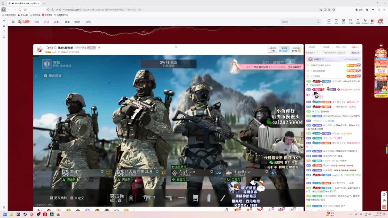Switch to 贵宾 tab in chat panel
The image size is (388, 218).
[340, 47]
